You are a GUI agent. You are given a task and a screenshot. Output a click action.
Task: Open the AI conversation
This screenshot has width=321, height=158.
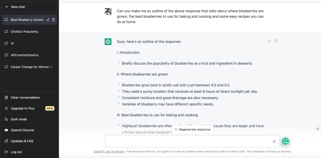point(13,43)
